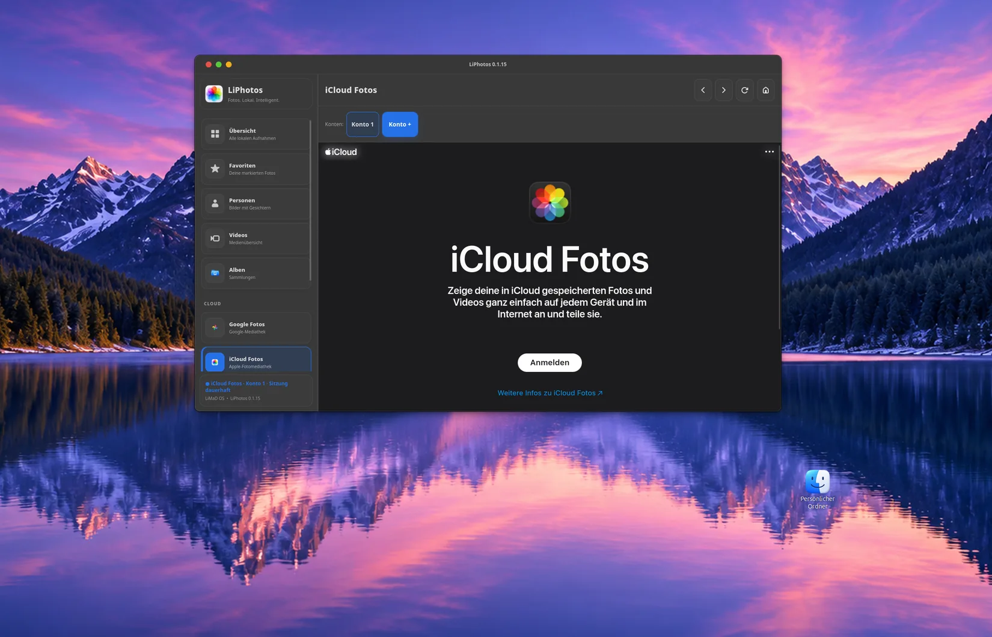Viewport: 992px width, 637px height.
Task: Click the Google Fotos pinwheel icon
Action: pos(215,328)
